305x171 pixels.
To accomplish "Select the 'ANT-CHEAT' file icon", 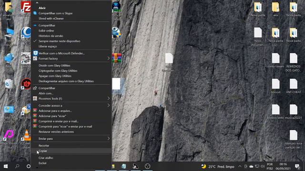I will click(x=294, y=86).
